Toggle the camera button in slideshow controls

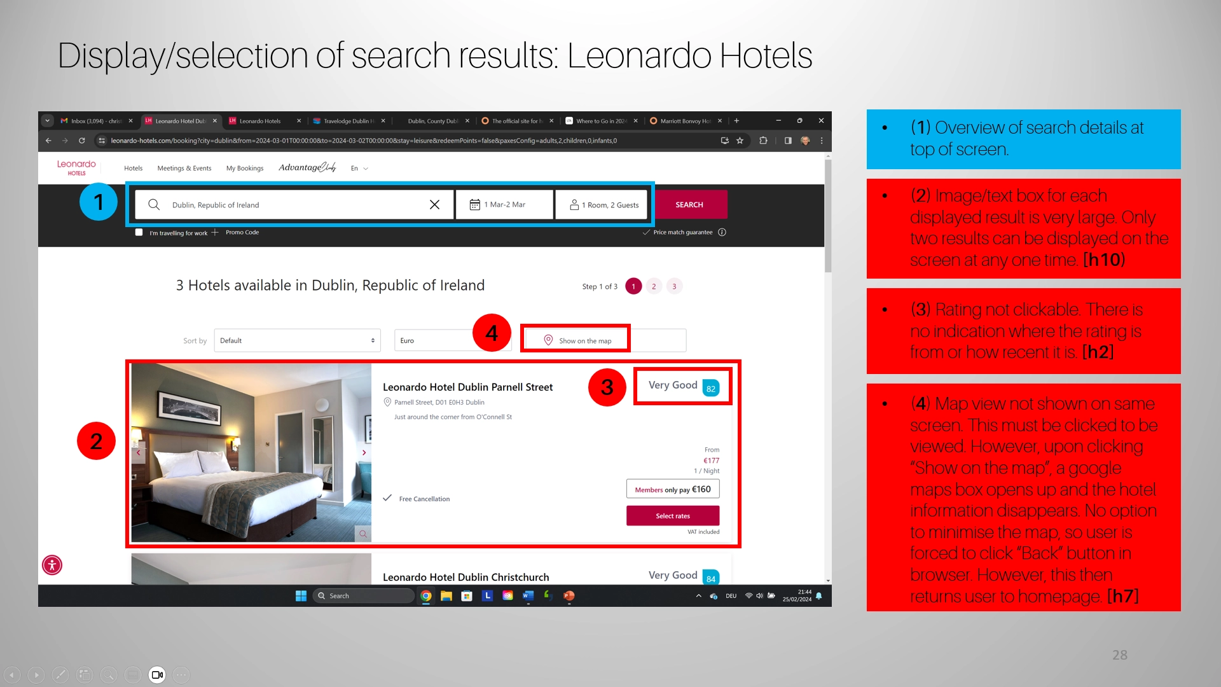(x=157, y=675)
